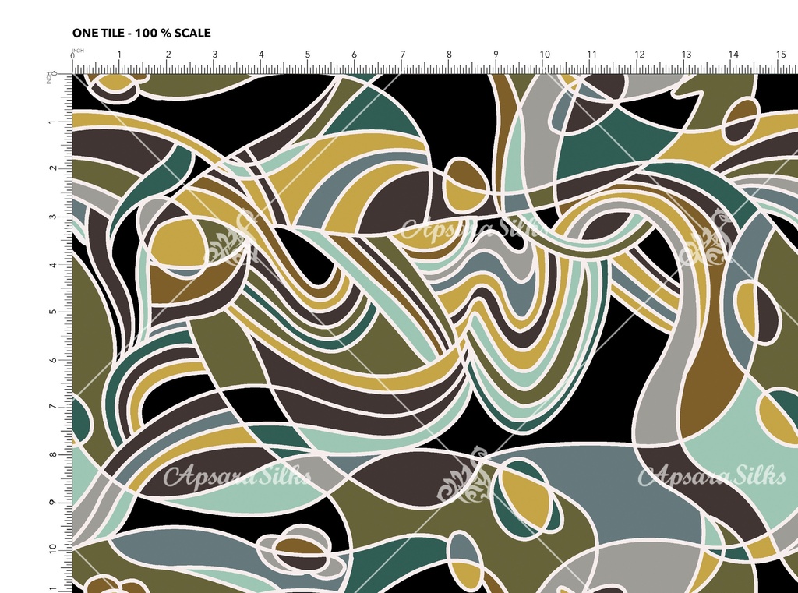Image resolution: width=798 pixels, height=593 pixels.
Task: Select the small brown oval in the top-right corner
Action: pos(740,120)
